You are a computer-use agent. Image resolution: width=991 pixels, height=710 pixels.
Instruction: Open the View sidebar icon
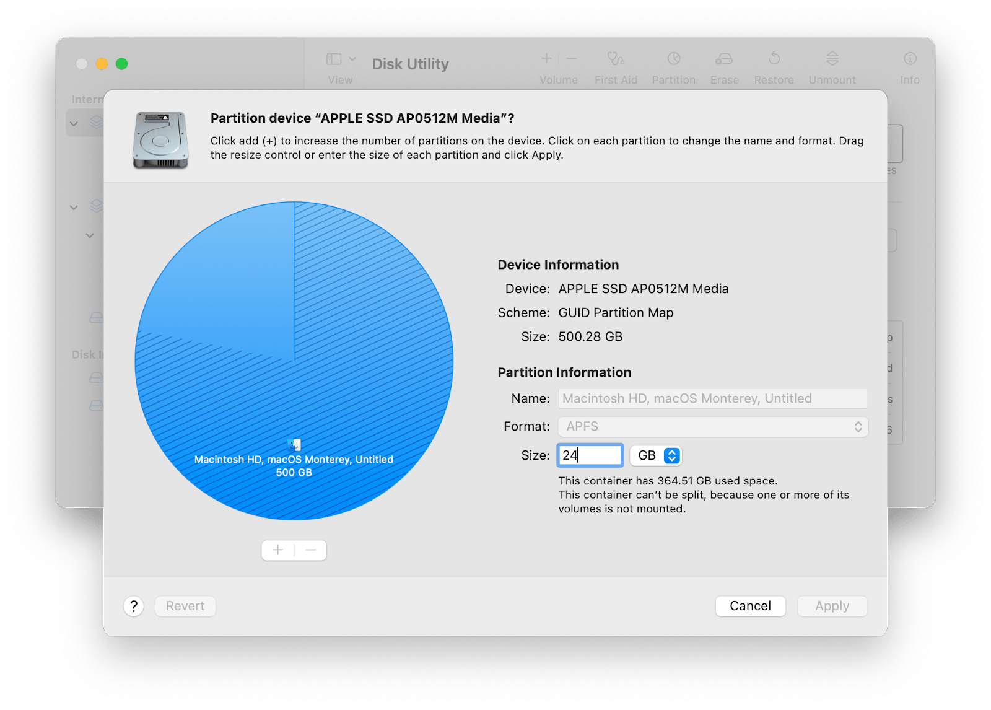point(334,59)
